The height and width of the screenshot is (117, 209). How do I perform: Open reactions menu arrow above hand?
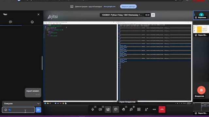(x=126, y=107)
